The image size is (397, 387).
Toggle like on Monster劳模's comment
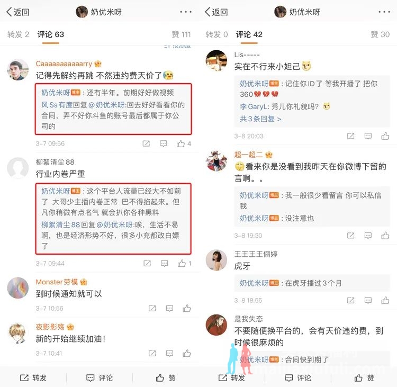pos(187,308)
